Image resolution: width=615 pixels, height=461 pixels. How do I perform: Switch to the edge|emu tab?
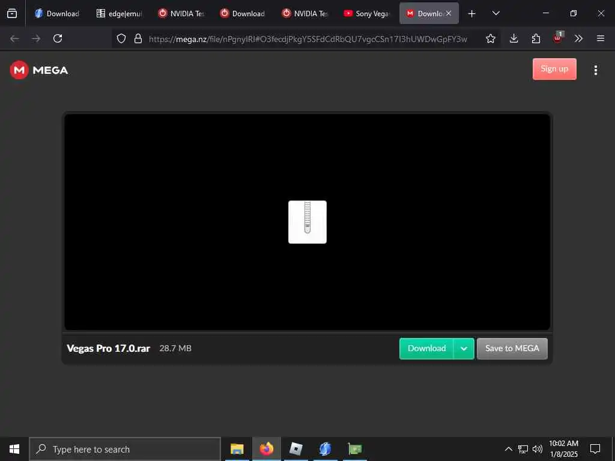119,13
